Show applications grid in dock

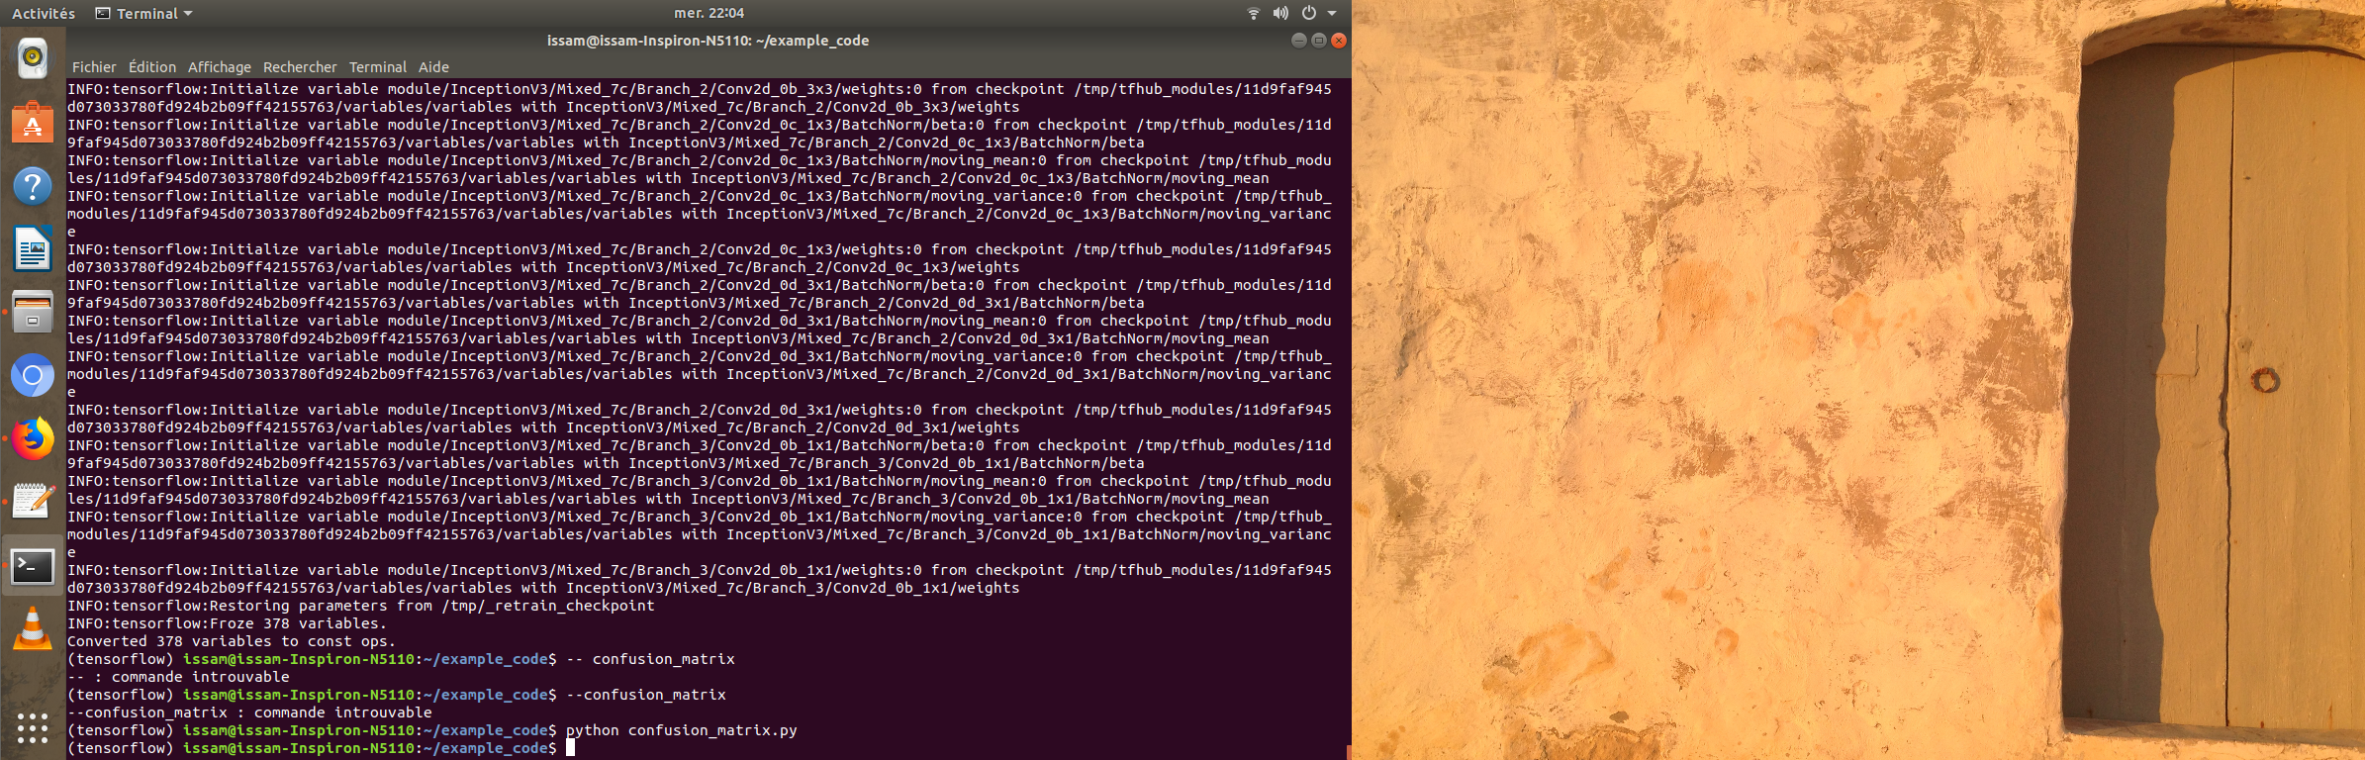[33, 728]
